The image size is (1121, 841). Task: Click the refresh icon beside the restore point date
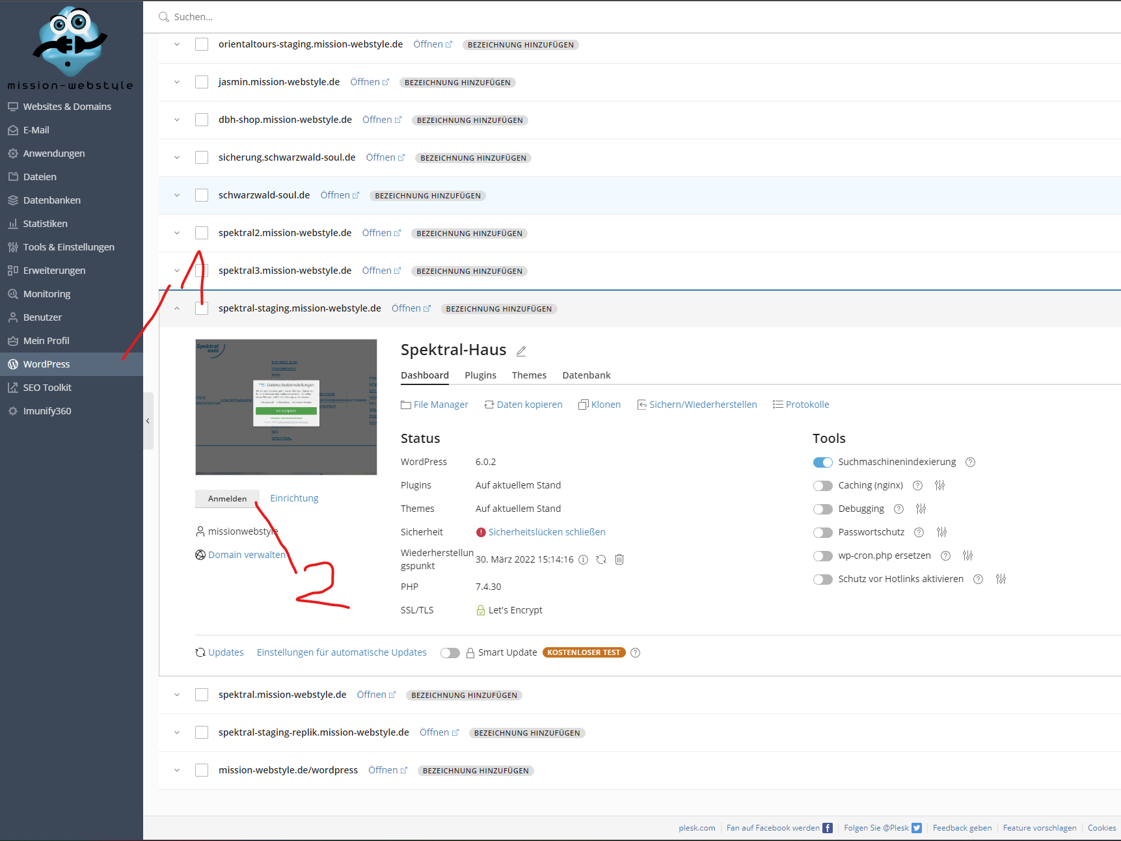601,559
